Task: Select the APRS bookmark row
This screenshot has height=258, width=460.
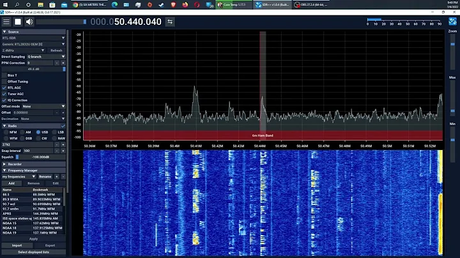Action: pyautogui.click(x=33, y=214)
